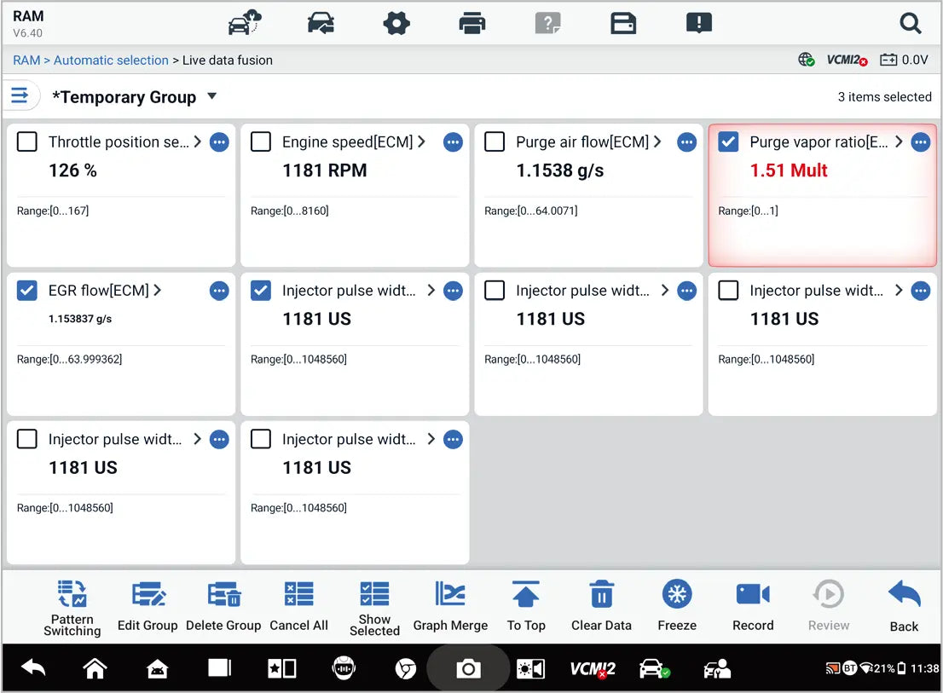Uncheck the EGR flow[ECM] checkbox

pos(27,291)
